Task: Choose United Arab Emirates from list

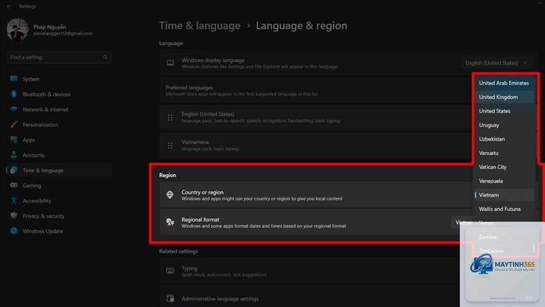Action: pyautogui.click(x=504, y=83)
